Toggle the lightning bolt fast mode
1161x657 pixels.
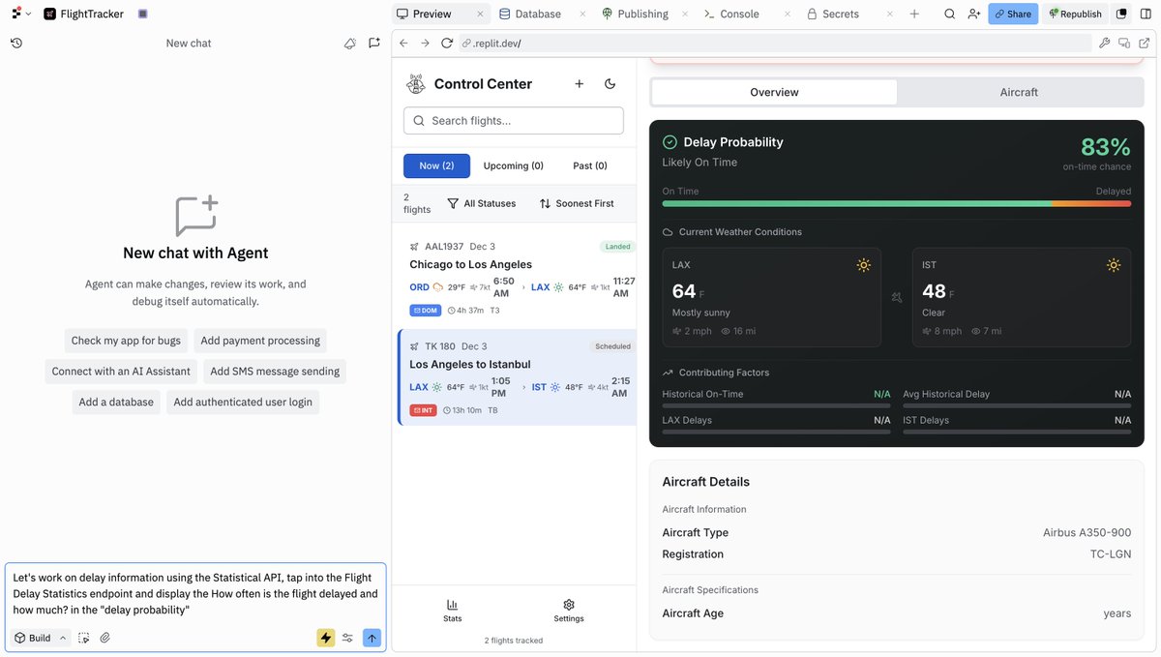[x=326, y=638]
